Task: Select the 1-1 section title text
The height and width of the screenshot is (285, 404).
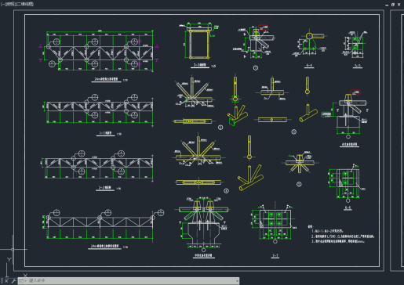Action: [x=105, y=133]
